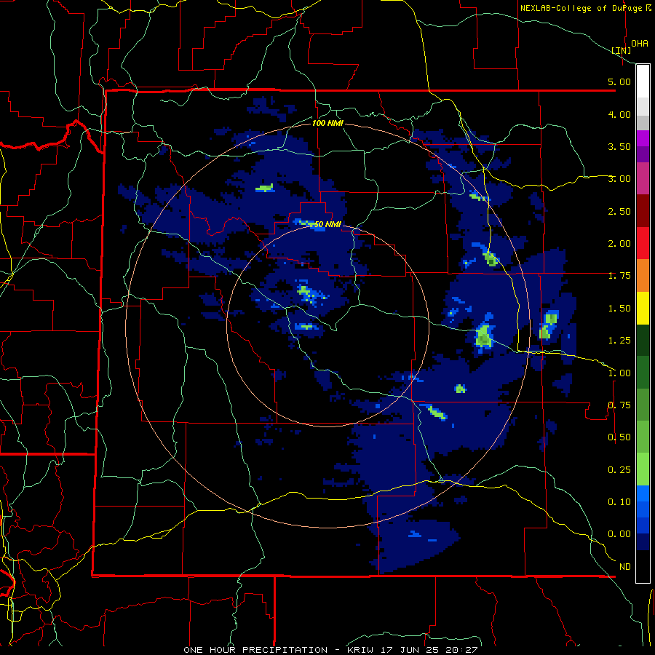Click the 1.50 legend value
The image size is (655, 655).
pos(619,309)
